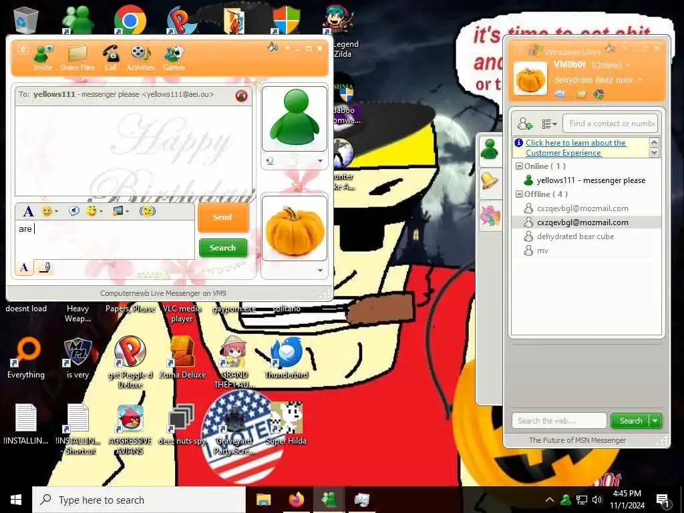Click the pumpkin avatar in the contact list window

[530, 79]
